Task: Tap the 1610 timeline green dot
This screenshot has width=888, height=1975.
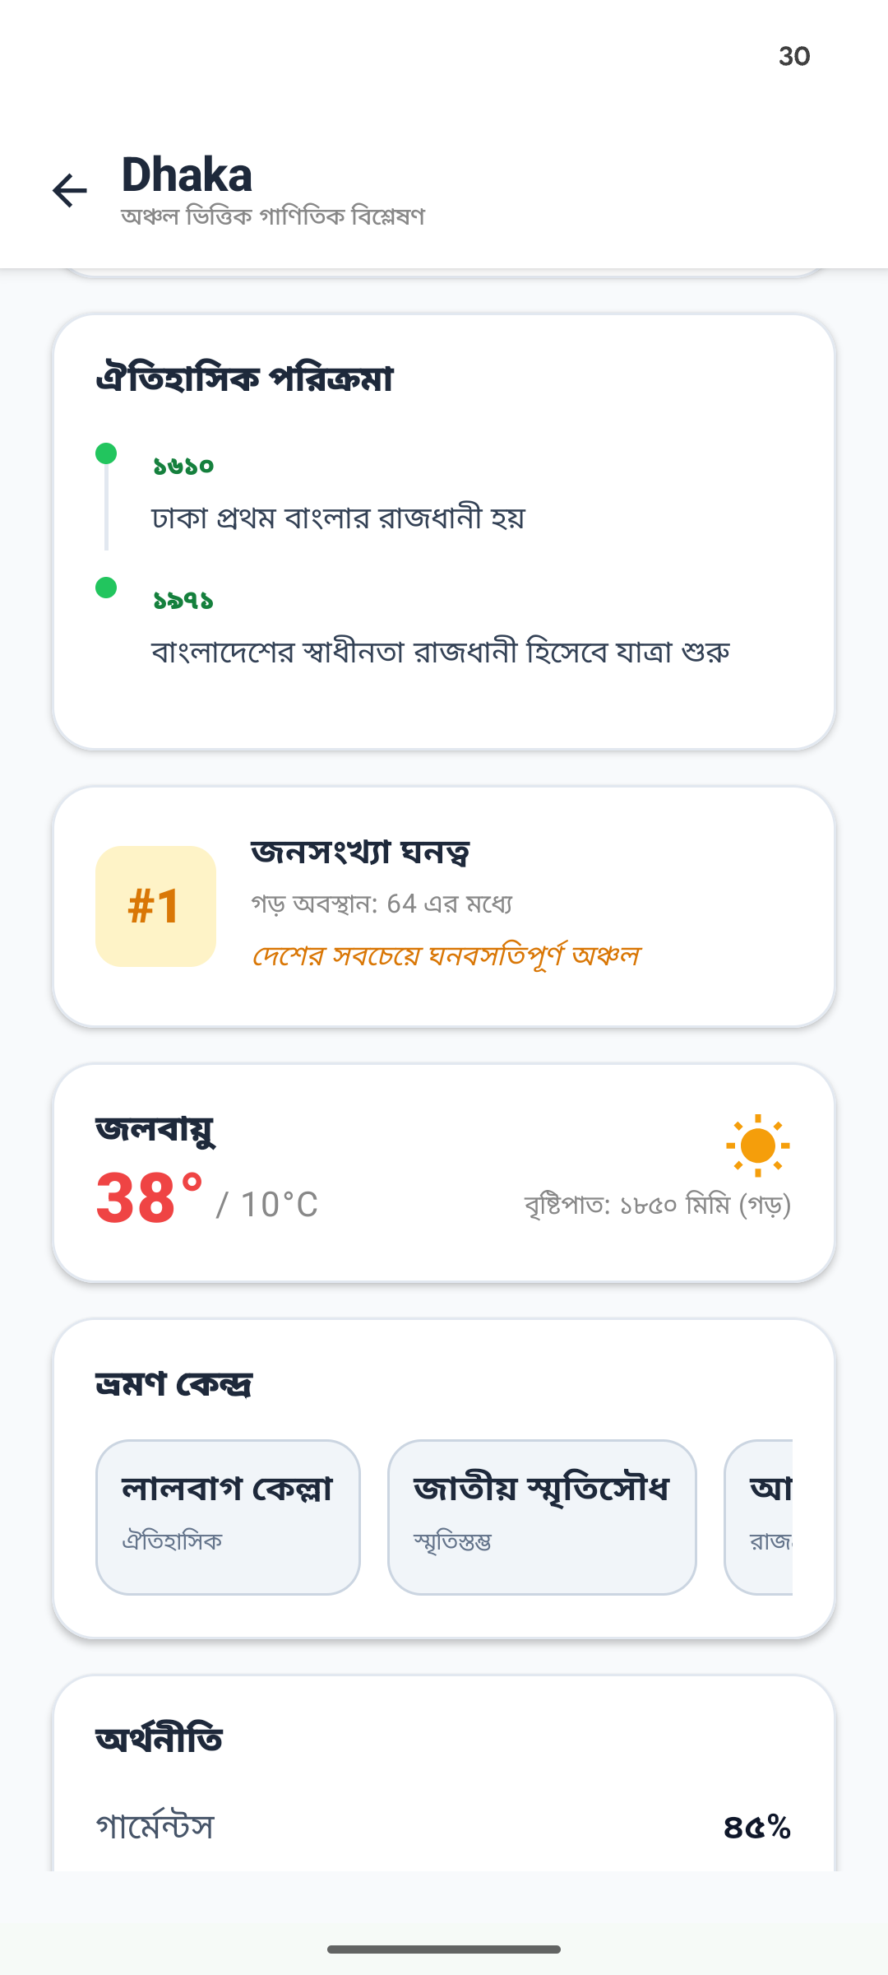Action: 106,453
